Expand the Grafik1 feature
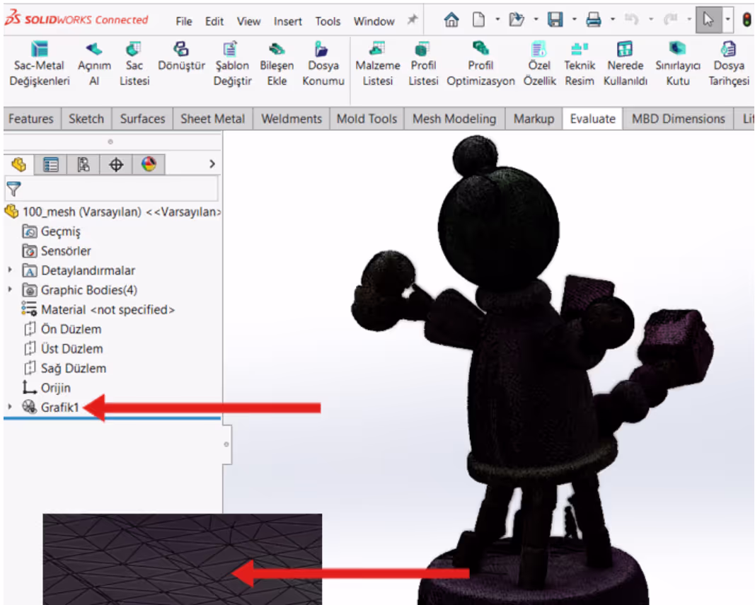 [10, 407]
